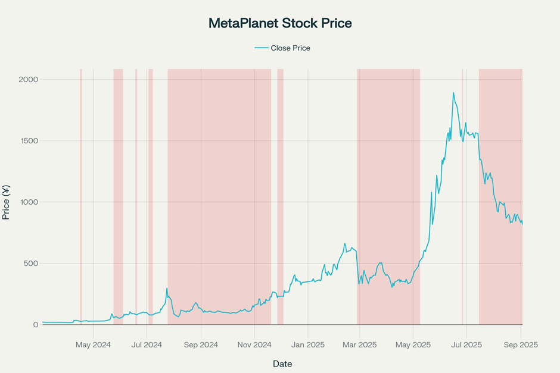Click the May 2025 x-axis label
The height and width of the screenshot is (373, 560).
click(413, 344)
